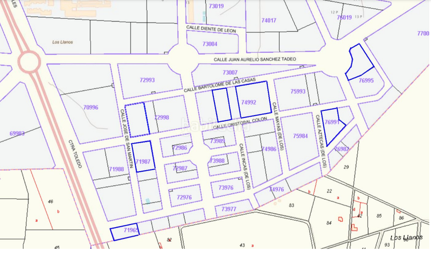
Task: Select block label 72976
Action: point(184,198)
